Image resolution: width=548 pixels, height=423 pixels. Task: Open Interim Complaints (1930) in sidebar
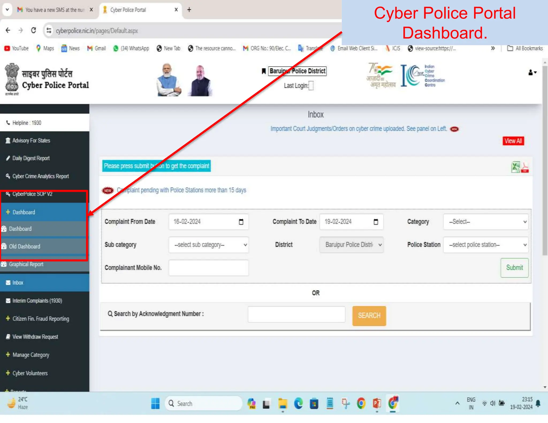click(x=37, y=301)
